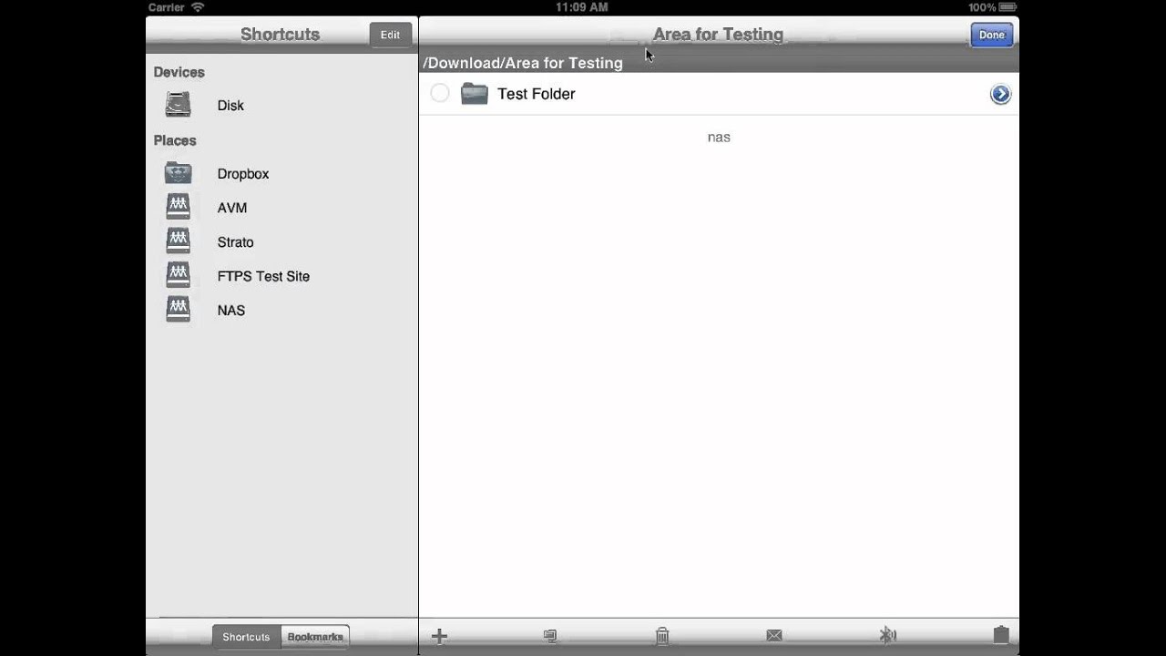1166x656 pixels.
Task: Click the NAS label in Places
Action: point(231,311)
